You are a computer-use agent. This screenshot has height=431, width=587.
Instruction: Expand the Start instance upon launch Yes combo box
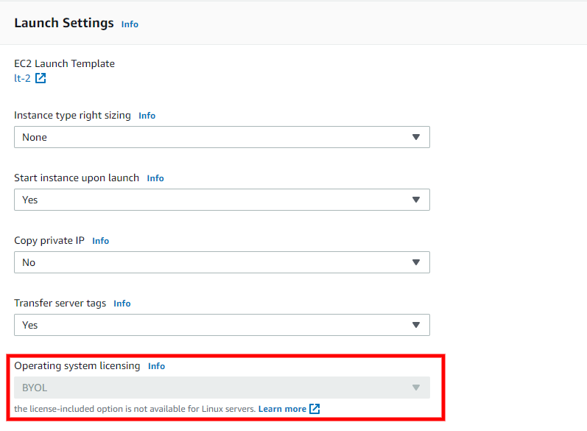(x=222, y=200)
